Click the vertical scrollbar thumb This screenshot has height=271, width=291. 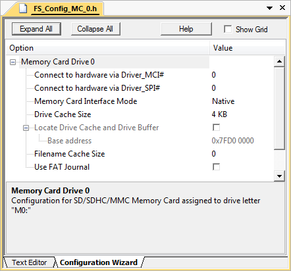point(279,109)
